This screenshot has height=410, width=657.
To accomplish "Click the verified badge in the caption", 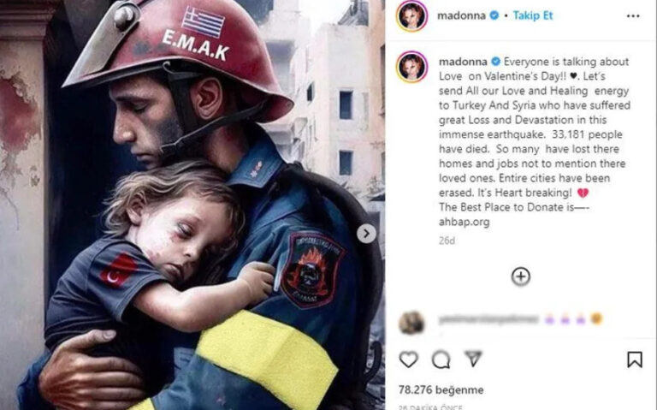I will (x=495, y=62).
